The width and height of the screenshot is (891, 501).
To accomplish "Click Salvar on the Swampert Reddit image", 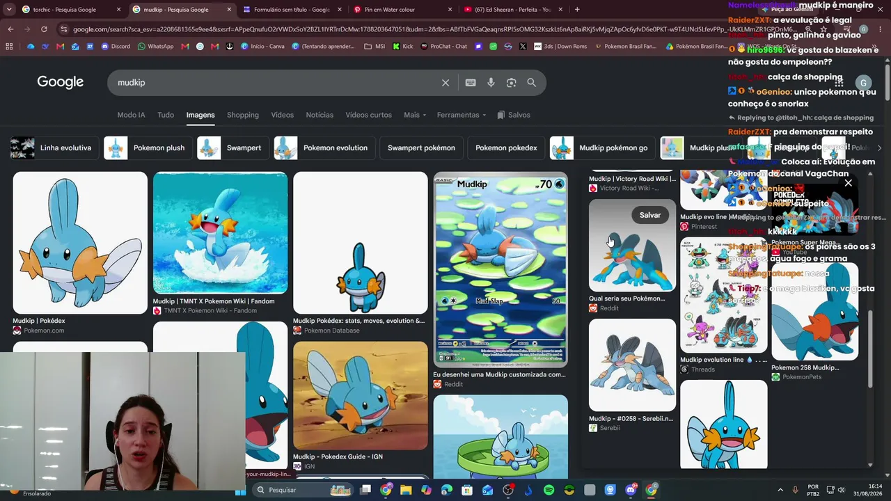I will click(650, 215).
